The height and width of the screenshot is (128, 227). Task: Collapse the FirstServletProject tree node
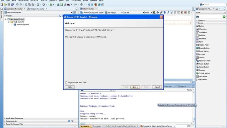point(6,19)
